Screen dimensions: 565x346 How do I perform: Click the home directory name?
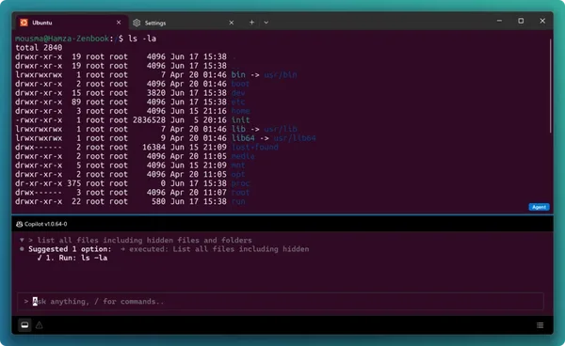pyautogui.click(x=240, y=111)
